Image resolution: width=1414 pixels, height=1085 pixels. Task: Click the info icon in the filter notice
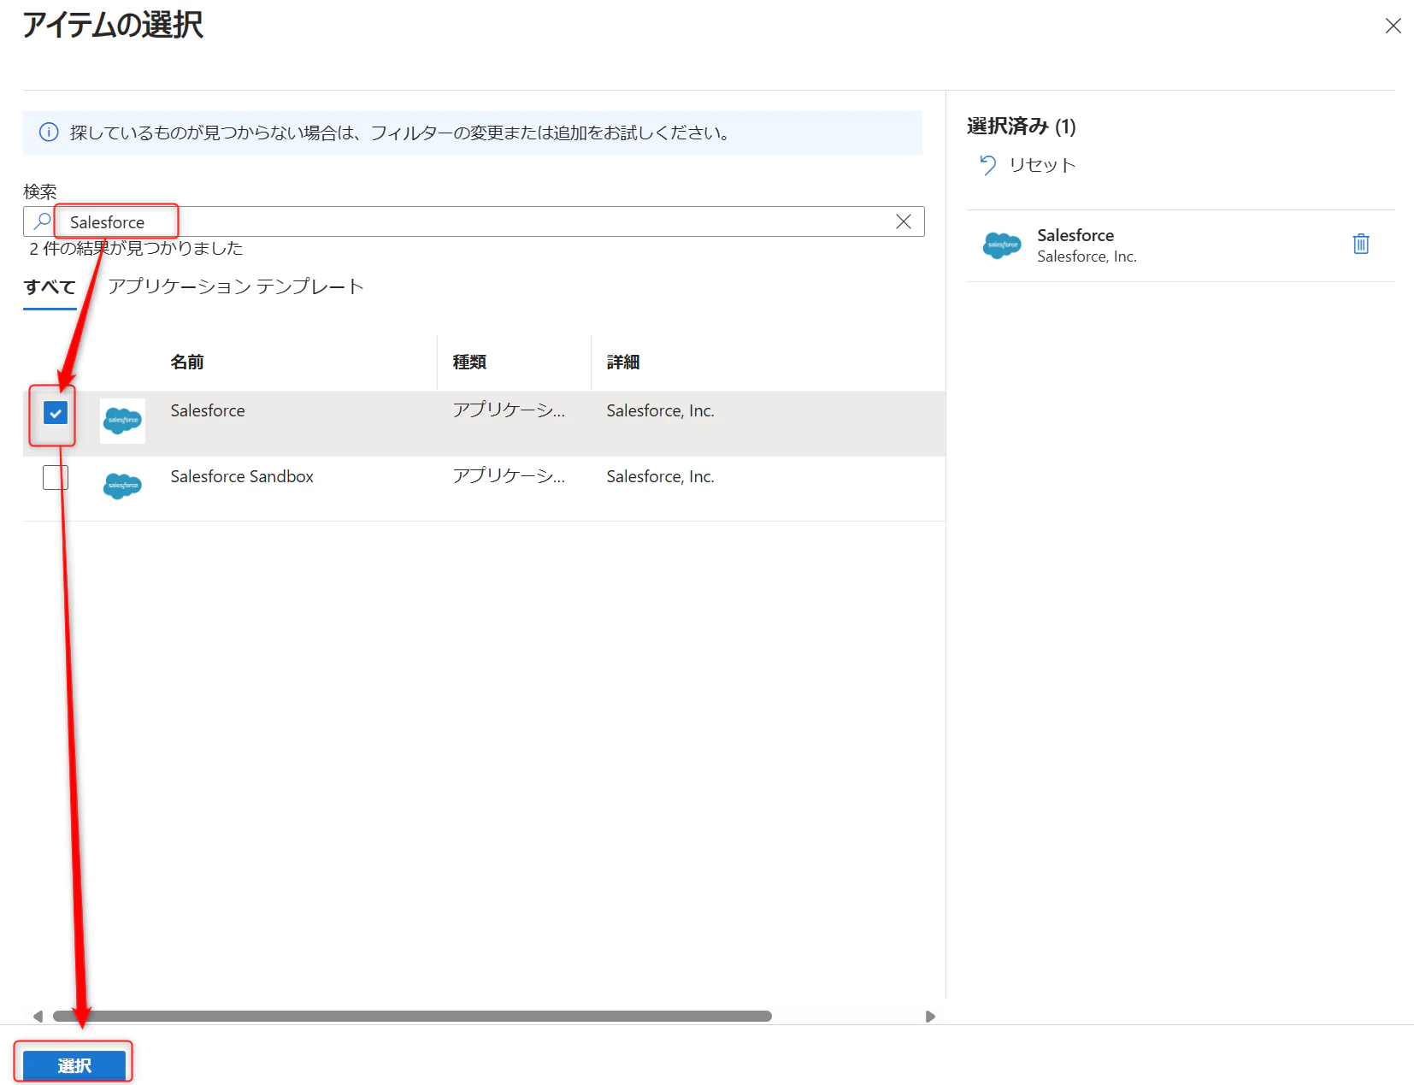point(49,133)
